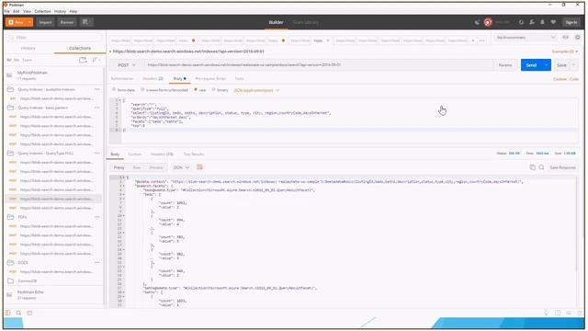Screen dimensions: 588x331
Task: Collapse JSON at response line 1 fold arrow
Action: click(124, 177)
